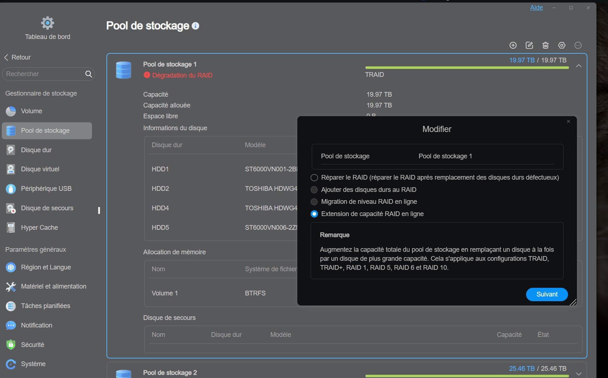This screenshot has width=608, height=378.
Task: Open Tableau de bord label
Action: click(x=48, y=37)
